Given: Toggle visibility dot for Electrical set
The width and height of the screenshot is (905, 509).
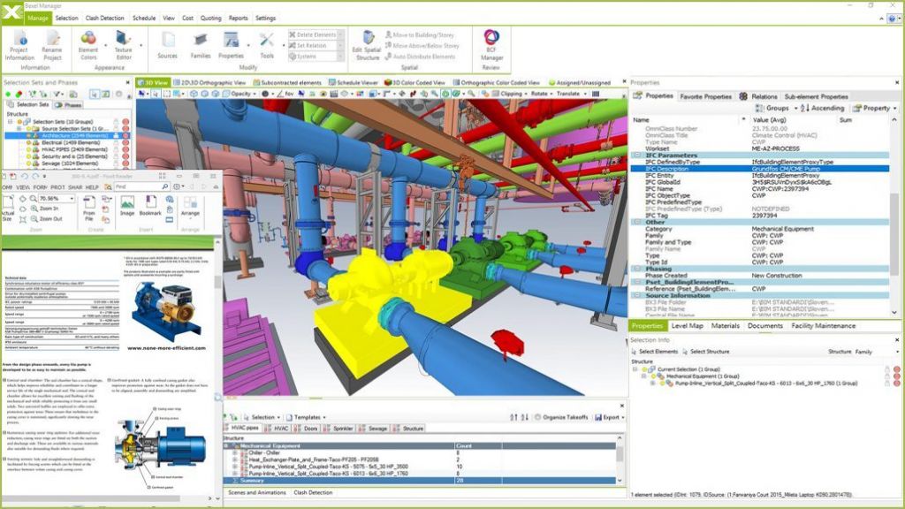Looking at the screenshot, I should coord(125,142).
